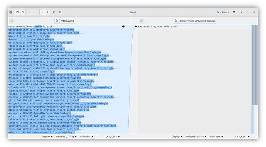The width and height of the screenshot is (266, 147).
Task: Click the save icon for left pane
Action: tap(12, 21)
